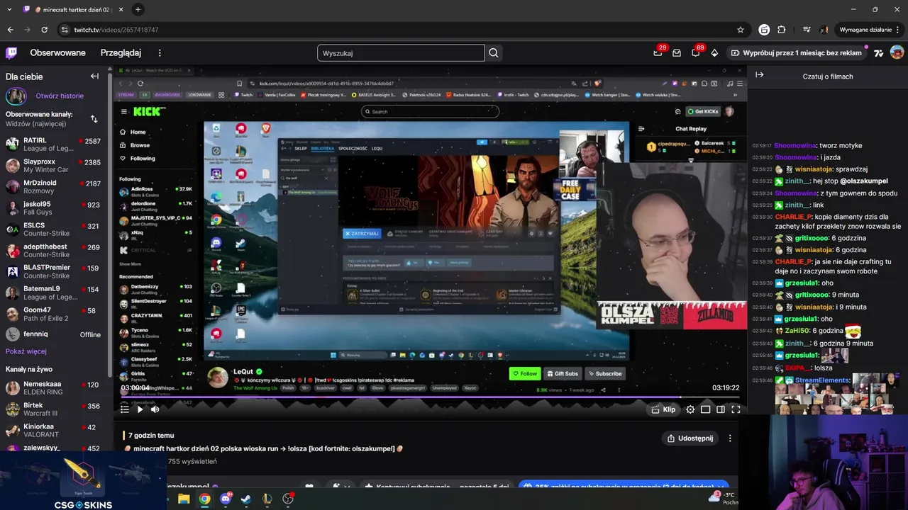Viewport: 908px width, 510px height.
Task: Bookmark this page with star icon
Action: 741,30
